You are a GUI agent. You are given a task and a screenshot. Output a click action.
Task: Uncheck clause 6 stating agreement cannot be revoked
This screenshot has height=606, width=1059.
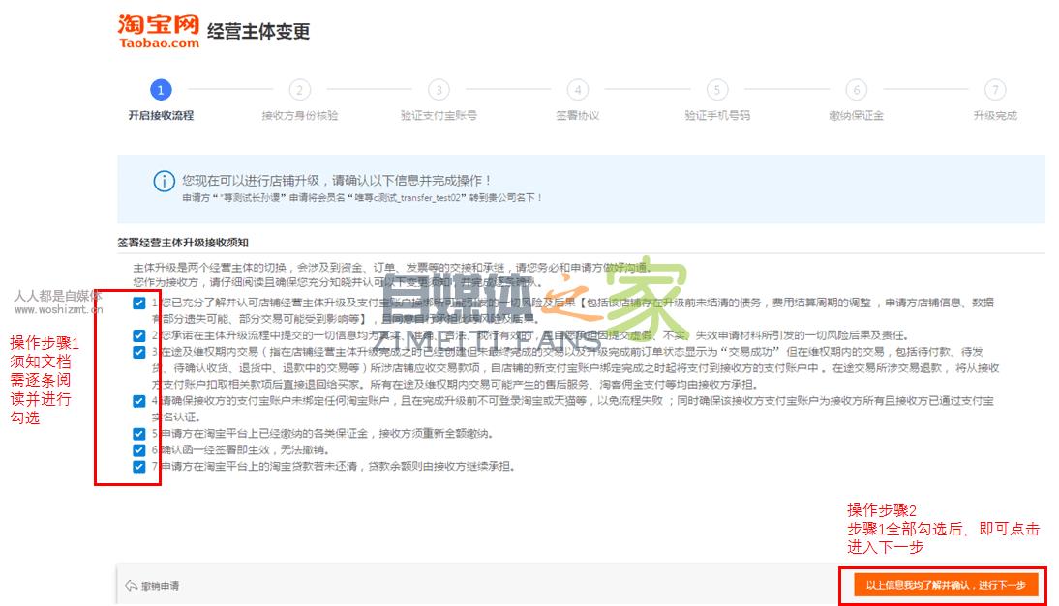pos(138,449)
